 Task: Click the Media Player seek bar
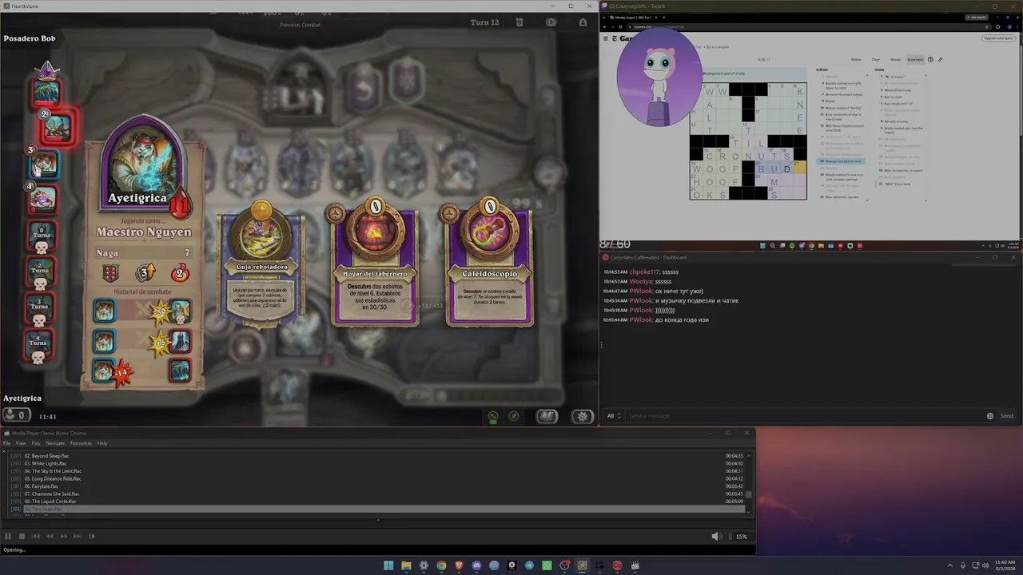click(x=377, y=525)
